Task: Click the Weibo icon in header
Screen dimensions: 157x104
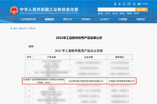Action: [x=139, y=4]
